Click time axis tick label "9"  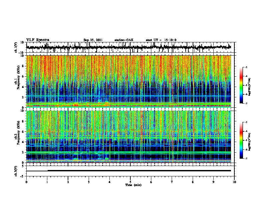(213, 182)
